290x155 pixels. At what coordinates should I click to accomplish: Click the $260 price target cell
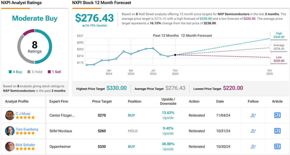(102, 131)
